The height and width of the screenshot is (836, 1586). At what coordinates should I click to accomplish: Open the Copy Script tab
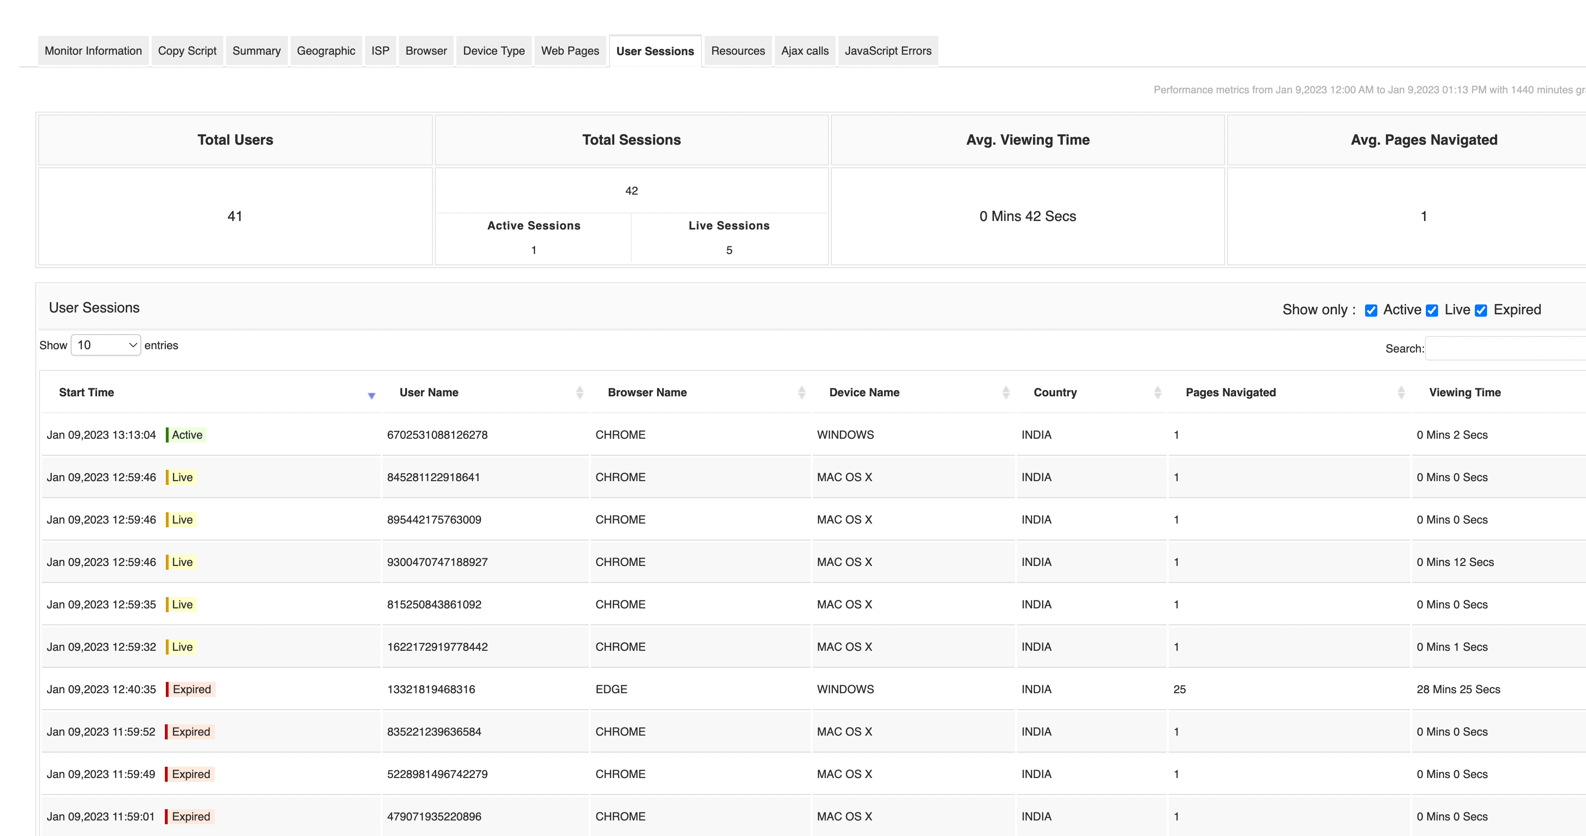(187, 51)
